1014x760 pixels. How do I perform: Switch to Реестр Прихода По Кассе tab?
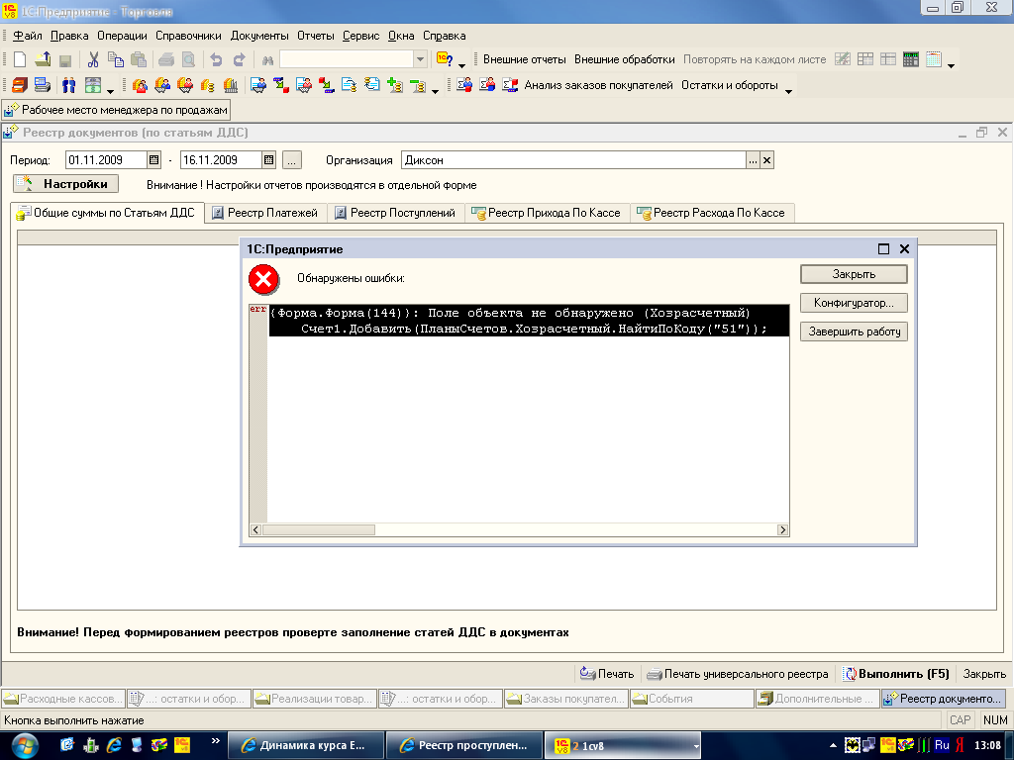point(547,213)
